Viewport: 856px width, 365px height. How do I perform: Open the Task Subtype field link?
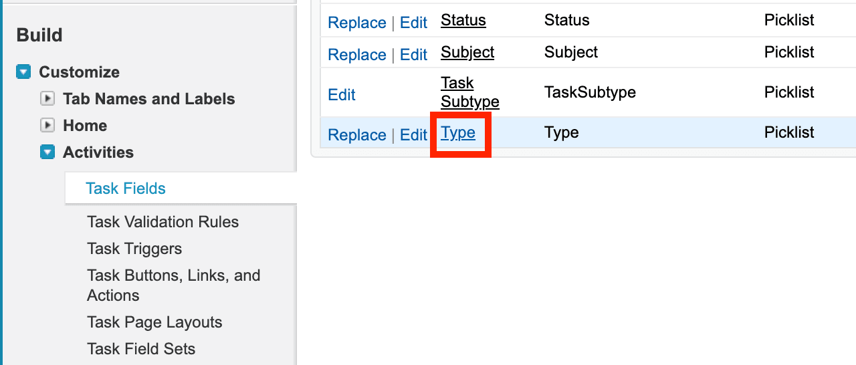coord(469,92)
